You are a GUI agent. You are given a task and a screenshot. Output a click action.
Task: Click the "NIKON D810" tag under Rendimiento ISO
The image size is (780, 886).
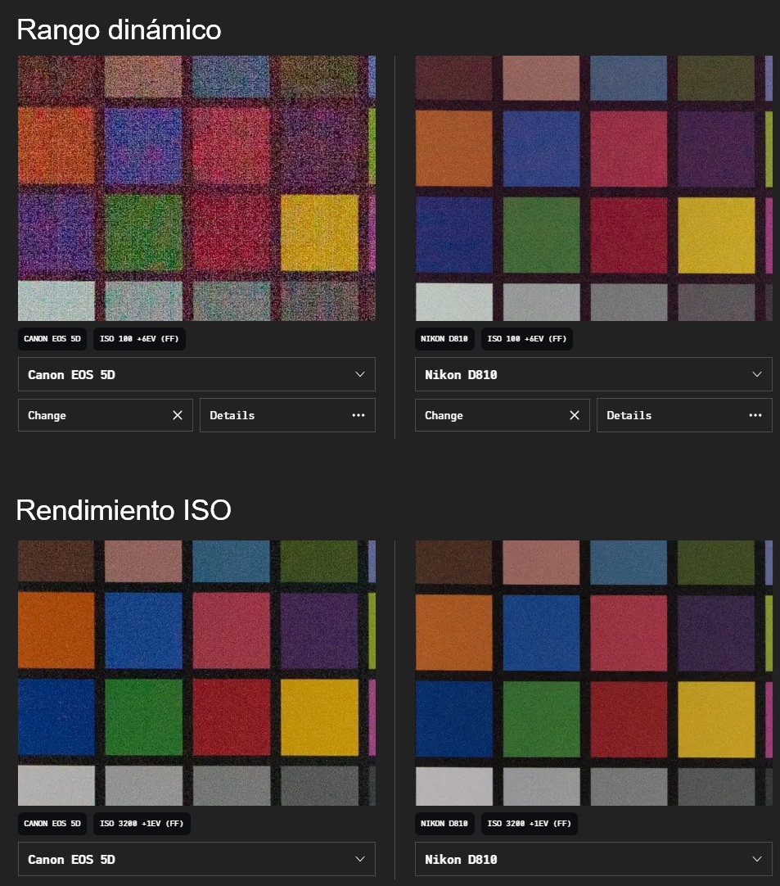(x=444, y=824)
